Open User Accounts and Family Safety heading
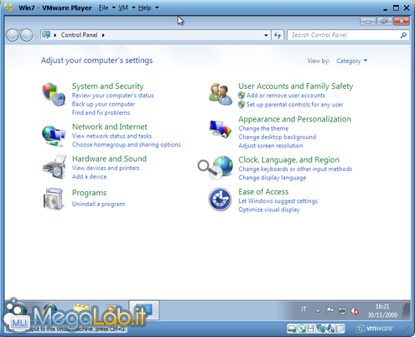The image size is (415, 337). [296, 86]
